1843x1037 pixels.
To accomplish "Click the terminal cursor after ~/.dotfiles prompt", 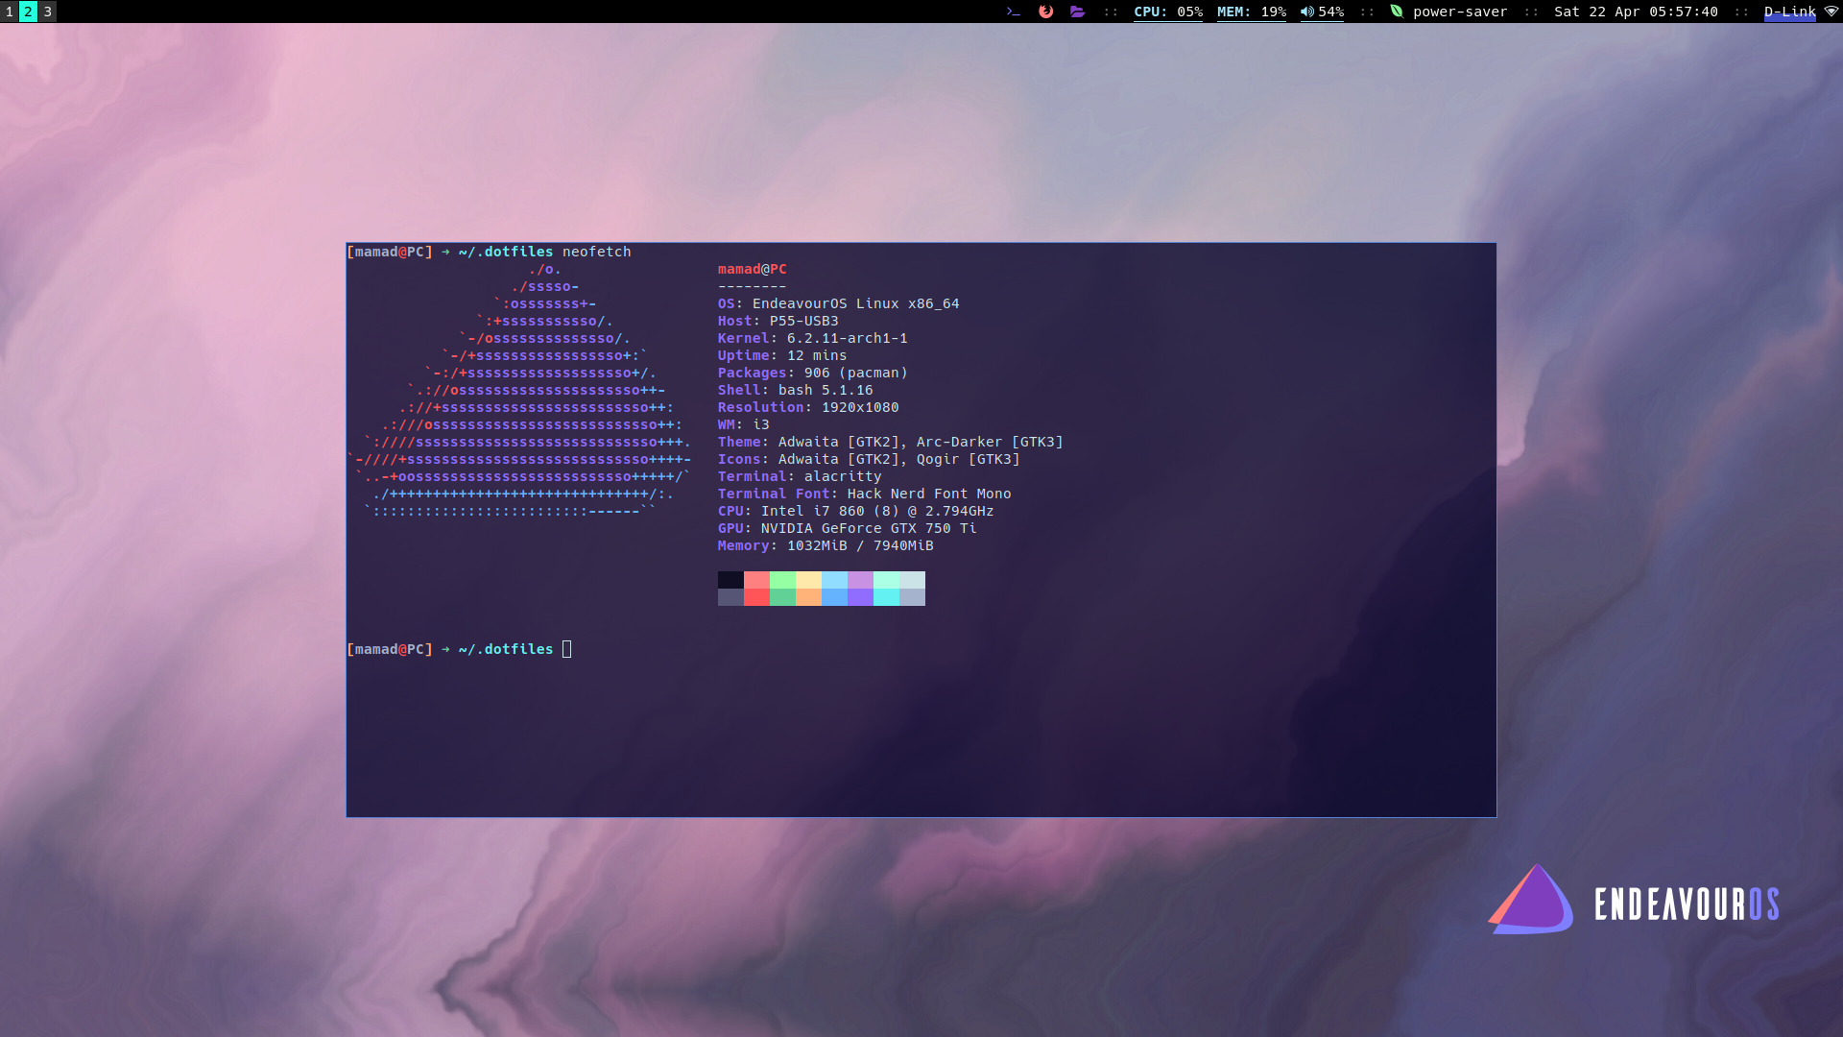I will pos(566,649).
